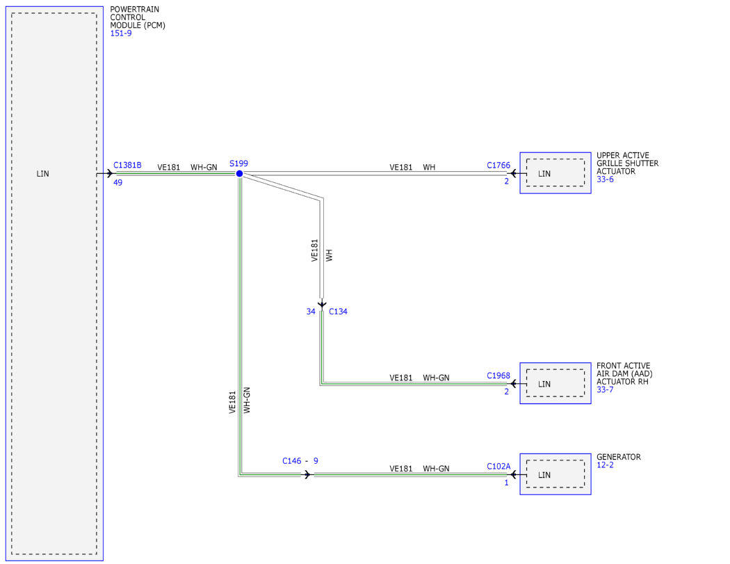
Task: Click the S199 splice label
Action: point(239,163)
